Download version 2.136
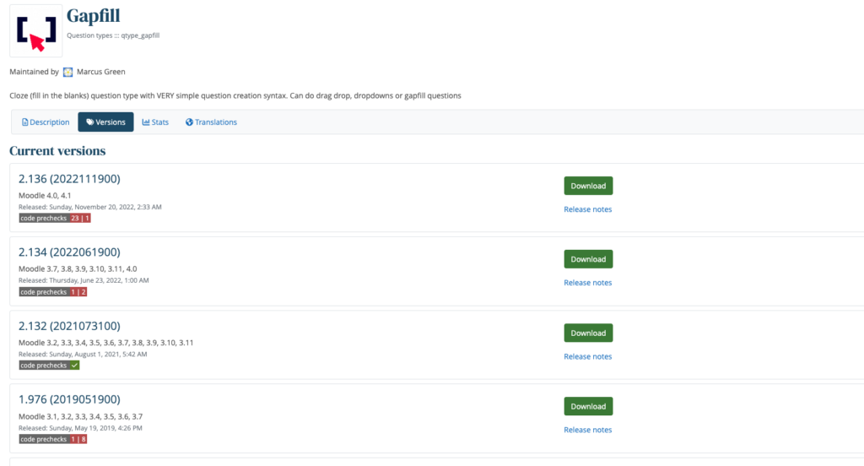The width and height of the screenshot is (864, 466). (x=588, y=186)
